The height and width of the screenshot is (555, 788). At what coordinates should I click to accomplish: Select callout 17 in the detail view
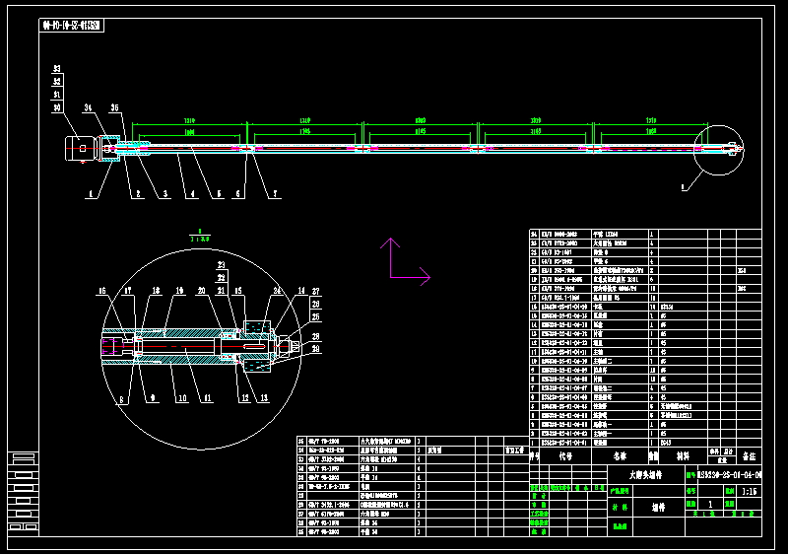coord(128,291)
